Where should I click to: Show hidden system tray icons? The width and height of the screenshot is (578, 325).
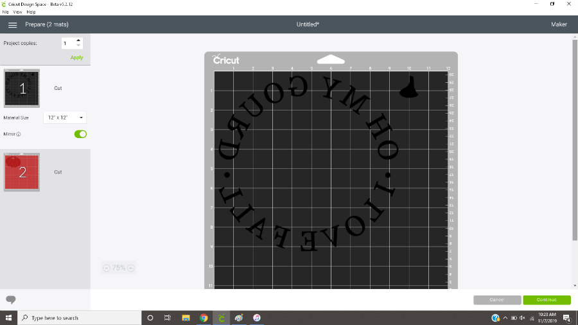pos(505,318)
